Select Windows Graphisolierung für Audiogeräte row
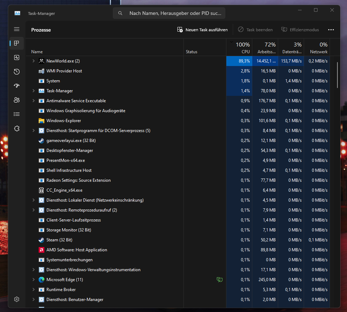The height and width of the screenshot is (312, 347). click(x=178, y=111)
